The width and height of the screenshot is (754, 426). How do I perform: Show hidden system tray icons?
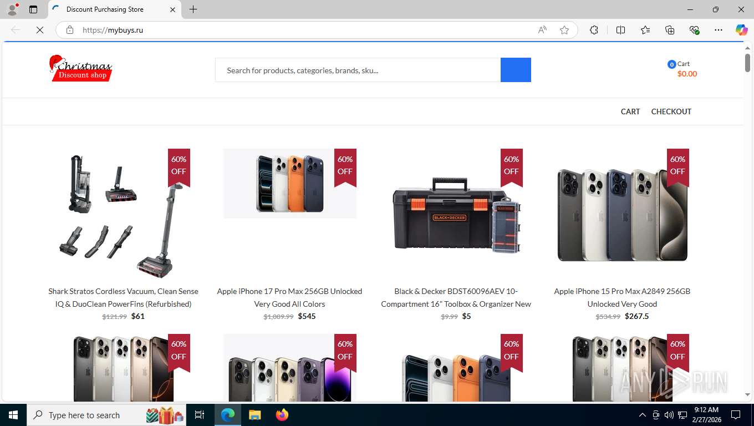643,415
